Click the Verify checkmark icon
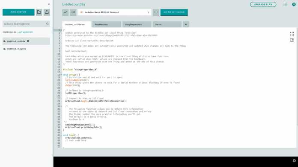The image size is (298, 167). coord(66,12)
